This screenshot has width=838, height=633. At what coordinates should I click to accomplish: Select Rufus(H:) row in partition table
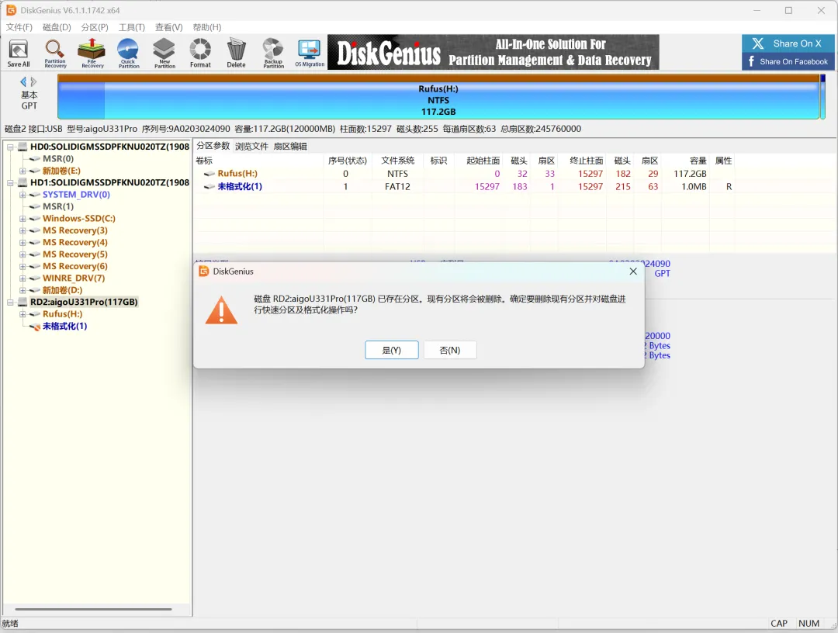pos(464,174)
